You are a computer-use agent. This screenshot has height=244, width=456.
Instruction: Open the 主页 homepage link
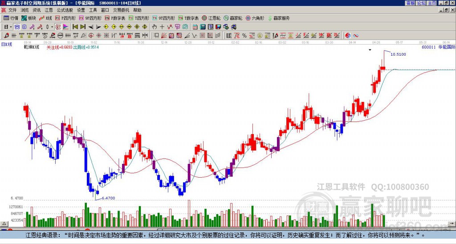(432, 3)
